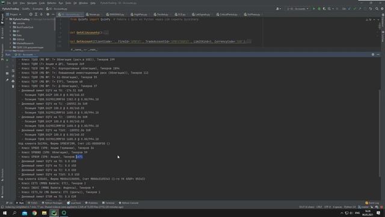Open the Run tool window tab at bottom

20,203
